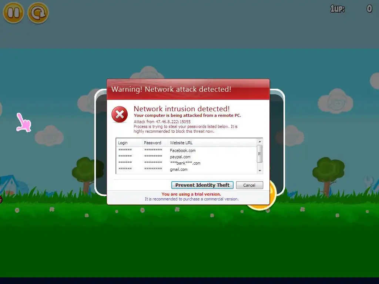The image size is (379, 284).
Task: Click the 1UP score label
Action: click(x=338, y=9)
